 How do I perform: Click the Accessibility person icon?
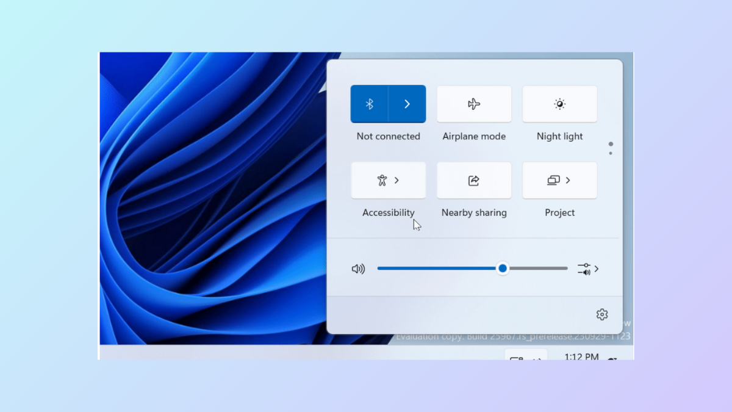(384, 180)
